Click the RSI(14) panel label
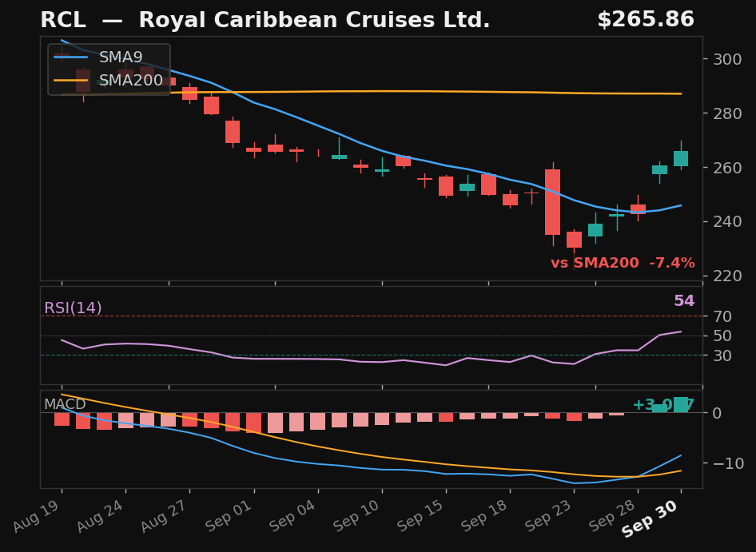The height and width of the screenshot is (552, 756). click(x=73, y=308)
